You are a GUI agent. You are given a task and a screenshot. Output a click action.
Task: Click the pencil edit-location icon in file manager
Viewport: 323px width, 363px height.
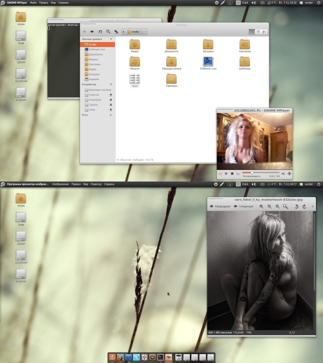[116, 32]
